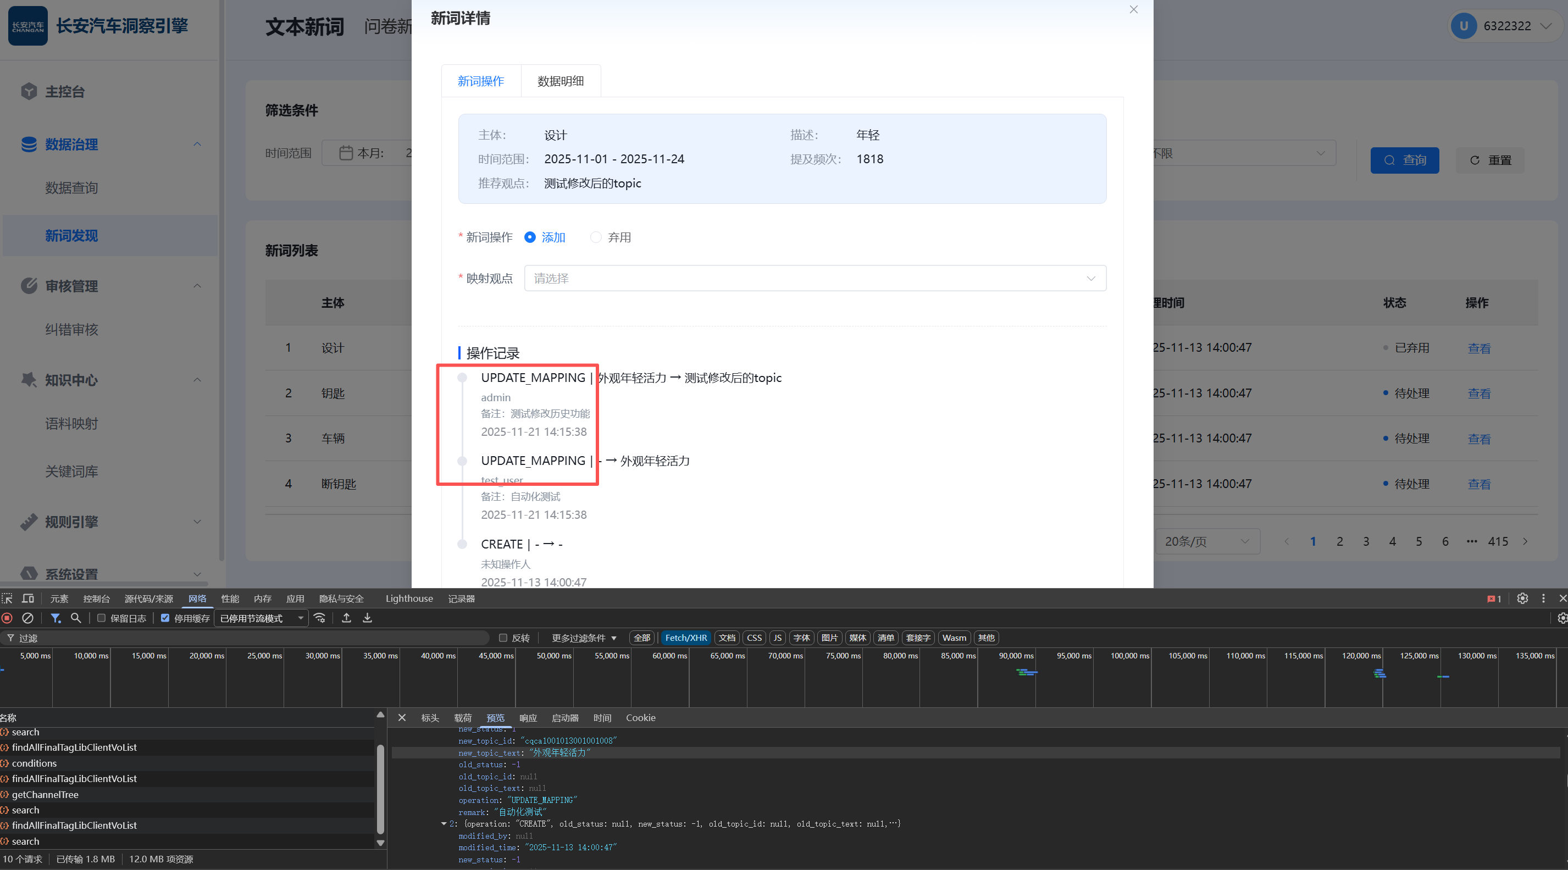Screen dimensions: 1568x870
Task: Click the clear network log icon
Action: pyautogui.click(x=27, y=618)
